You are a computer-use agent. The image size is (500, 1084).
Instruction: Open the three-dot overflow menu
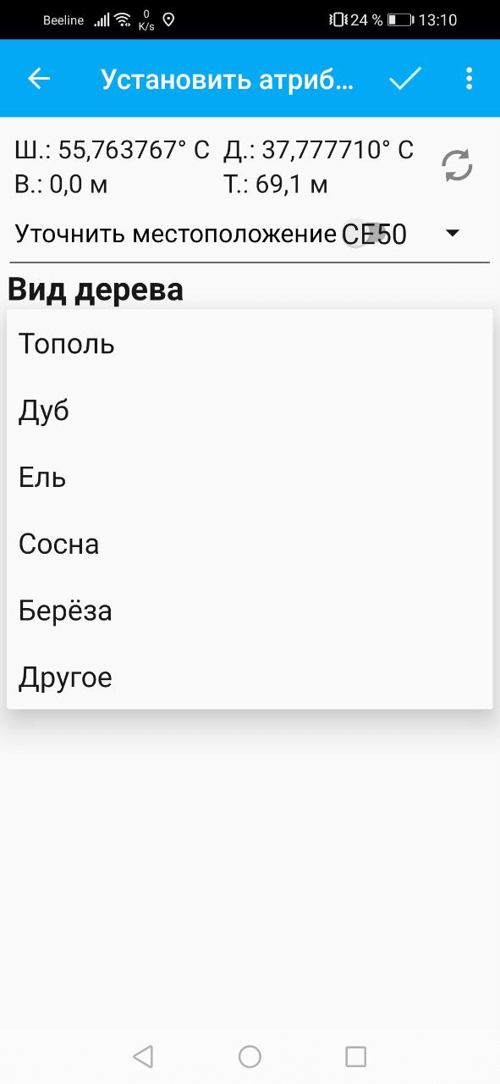[469, 78]
